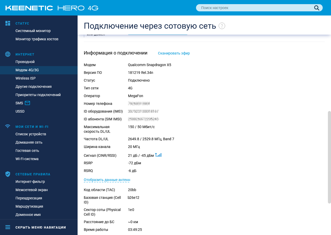Click the ИНТЕРНЕТ section header
Screen dimensions: 331x235
click(x=25, y=54)
